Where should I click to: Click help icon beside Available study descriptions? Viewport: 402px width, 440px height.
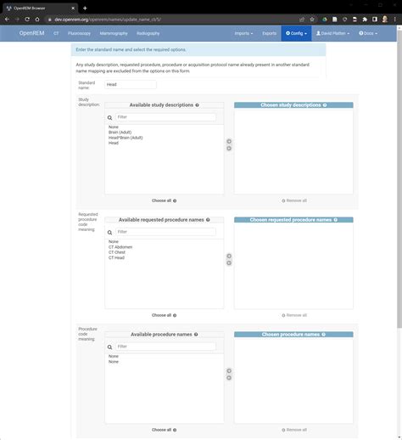(197, 105)
